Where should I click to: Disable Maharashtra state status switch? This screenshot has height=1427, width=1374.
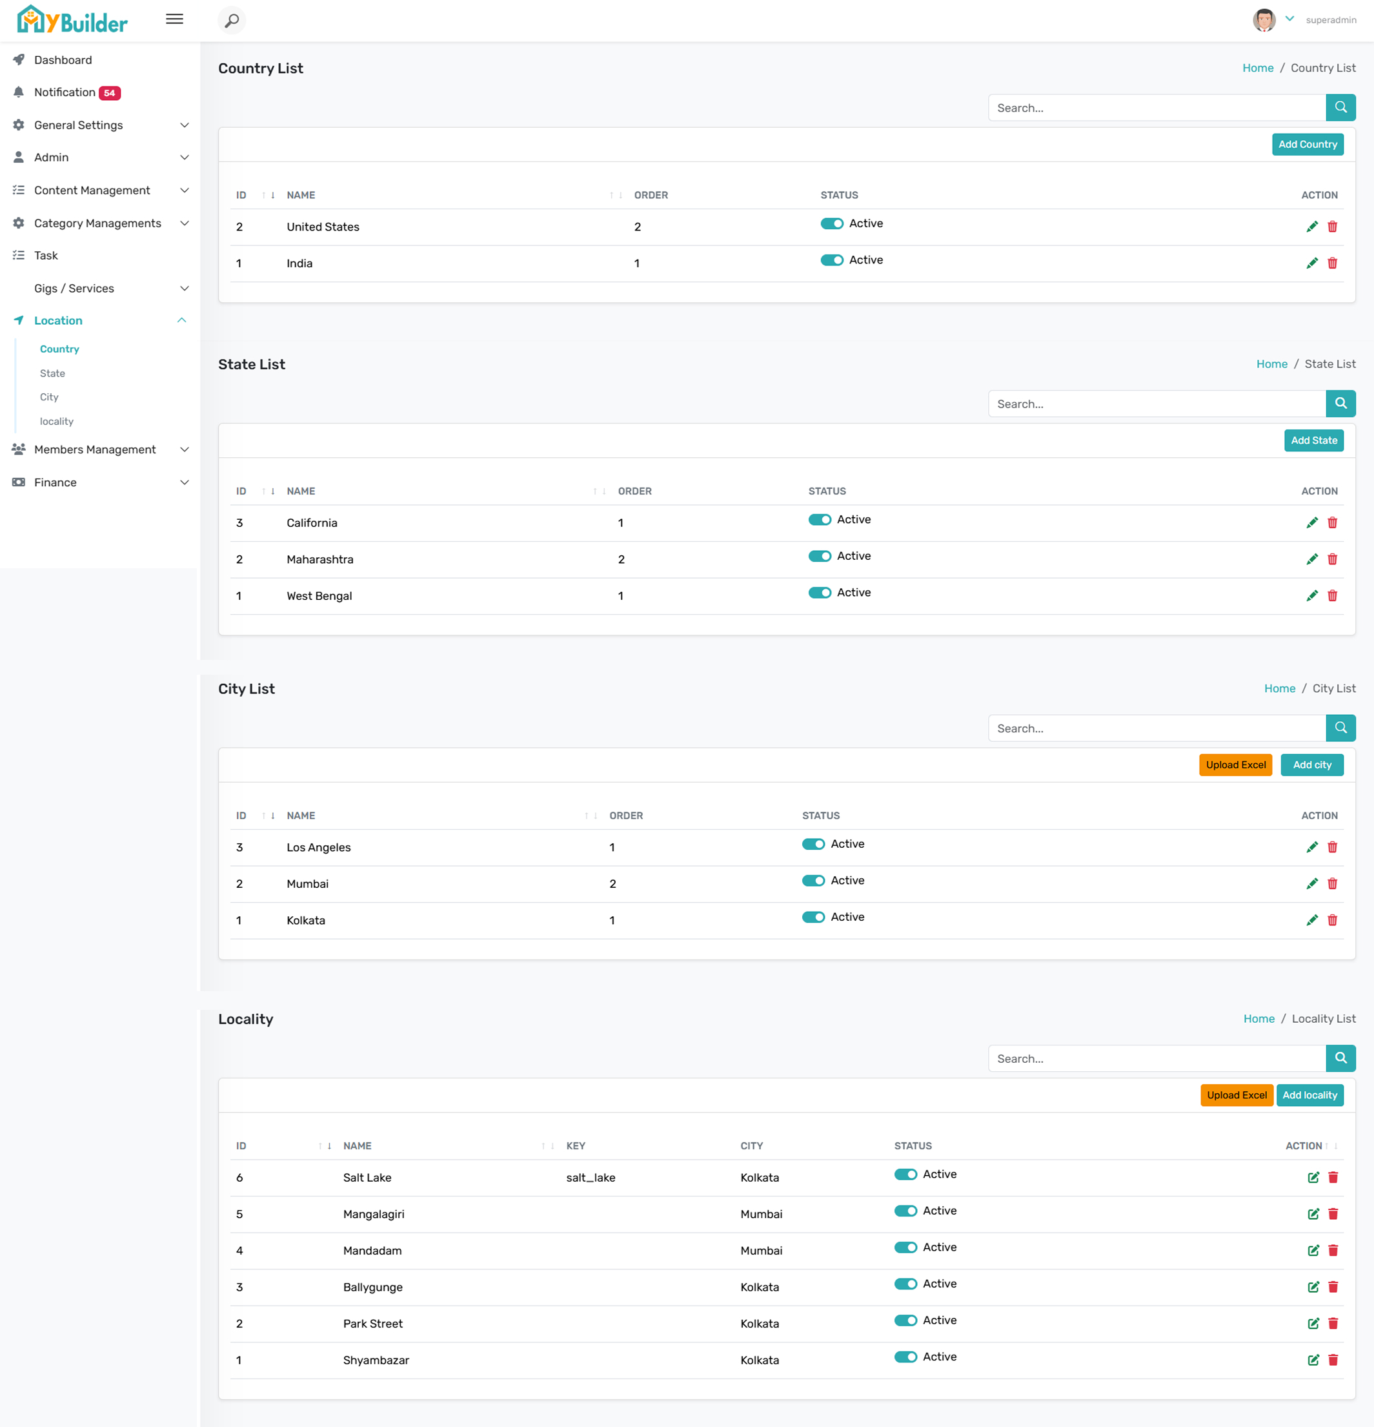tap(820, 556)
